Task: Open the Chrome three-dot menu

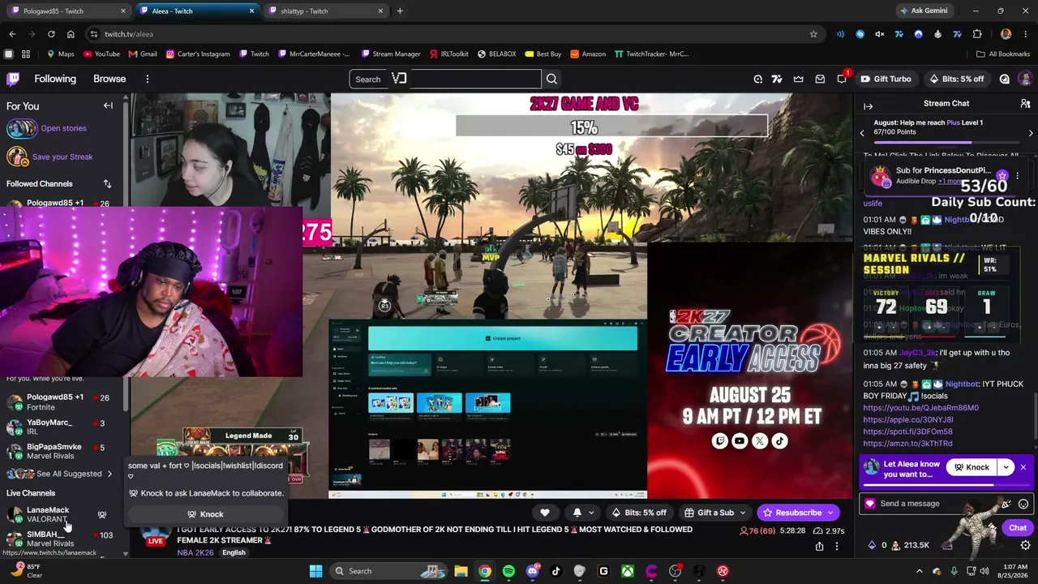Action: tap(1025, 34)
